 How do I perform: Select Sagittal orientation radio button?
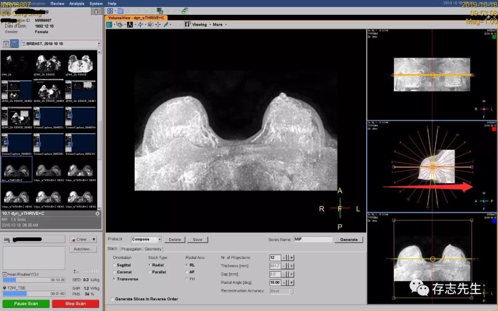click(x=115, y=265)
